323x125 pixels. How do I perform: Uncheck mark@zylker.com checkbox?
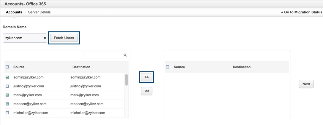7,95
